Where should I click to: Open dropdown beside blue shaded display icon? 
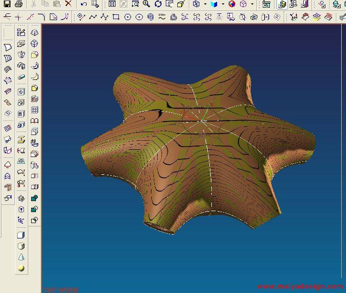tap(223, 4)
